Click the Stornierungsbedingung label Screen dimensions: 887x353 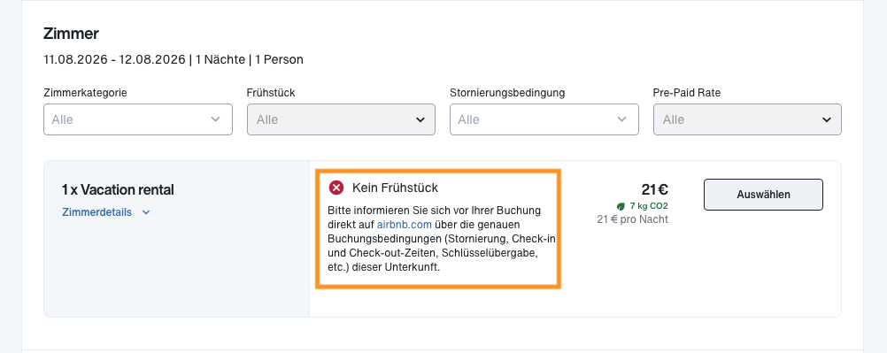507,93
